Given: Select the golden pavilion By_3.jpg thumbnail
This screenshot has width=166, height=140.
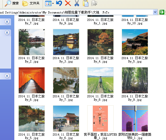Looking at the screenshot, I should pos(66,42).
